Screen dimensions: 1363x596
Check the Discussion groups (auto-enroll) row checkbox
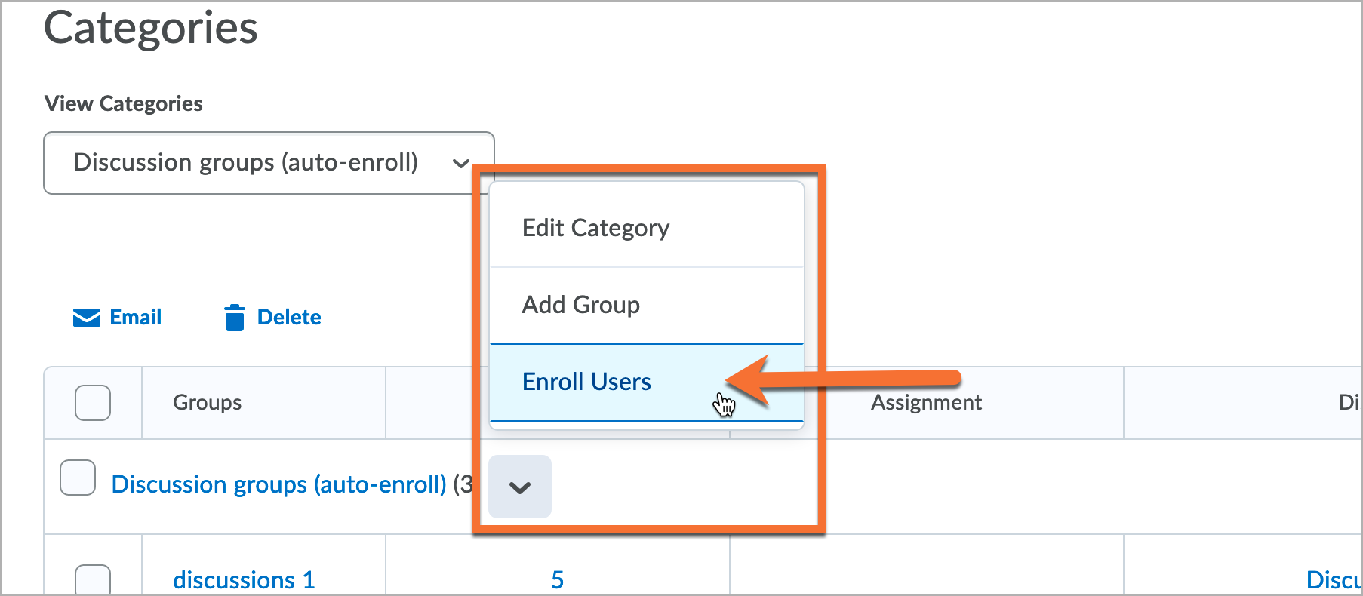click(78, 478)
